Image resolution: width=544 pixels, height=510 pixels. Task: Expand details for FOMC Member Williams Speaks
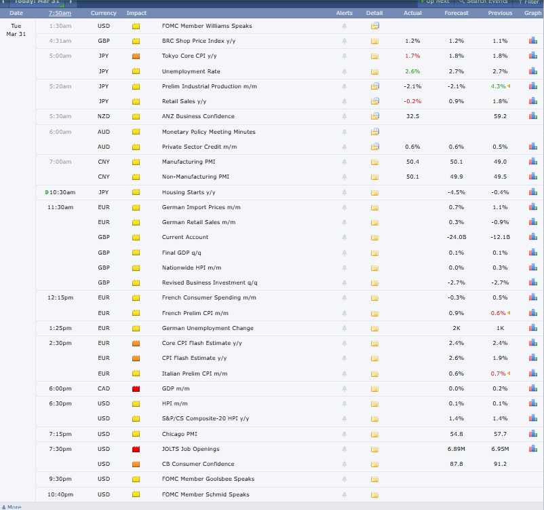[x=375, y=26]
